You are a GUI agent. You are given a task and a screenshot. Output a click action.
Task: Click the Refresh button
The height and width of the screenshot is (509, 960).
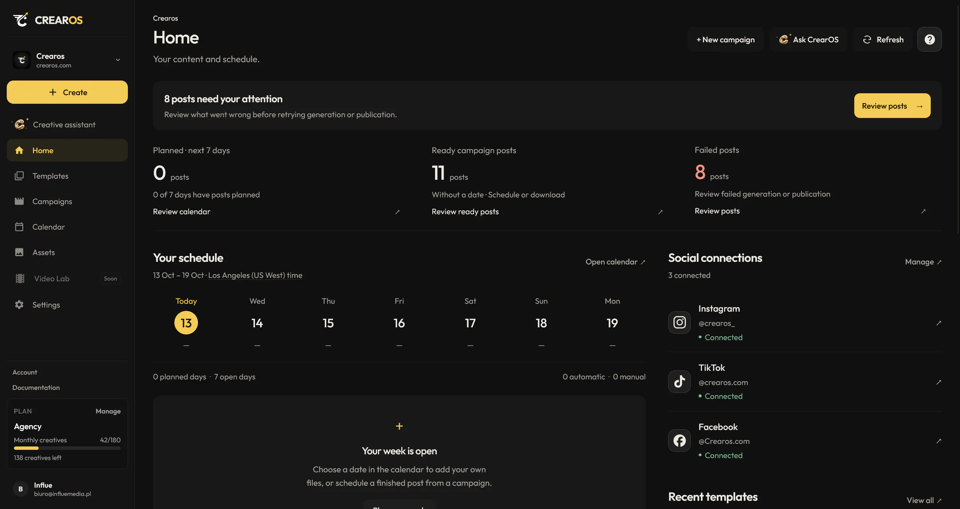tap(883, 39)
